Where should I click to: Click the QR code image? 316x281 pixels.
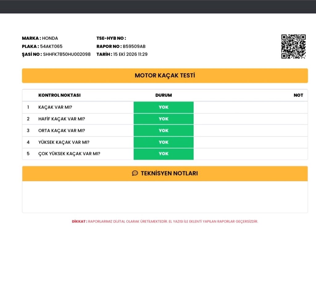click(293, 47)
